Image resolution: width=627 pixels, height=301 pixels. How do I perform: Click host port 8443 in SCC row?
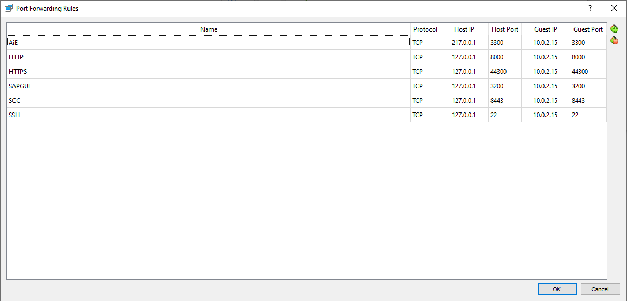[x=504, y=100]
